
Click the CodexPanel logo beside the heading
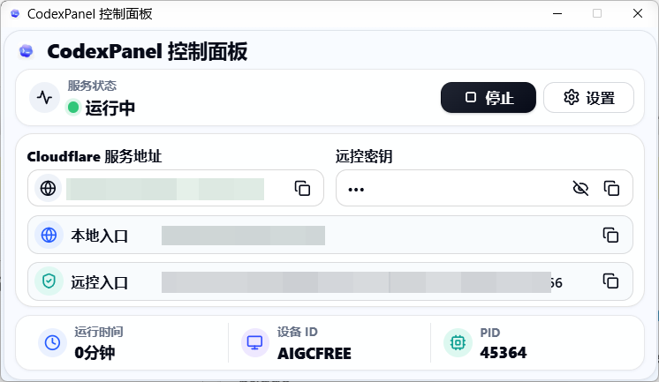coord(26,51)
